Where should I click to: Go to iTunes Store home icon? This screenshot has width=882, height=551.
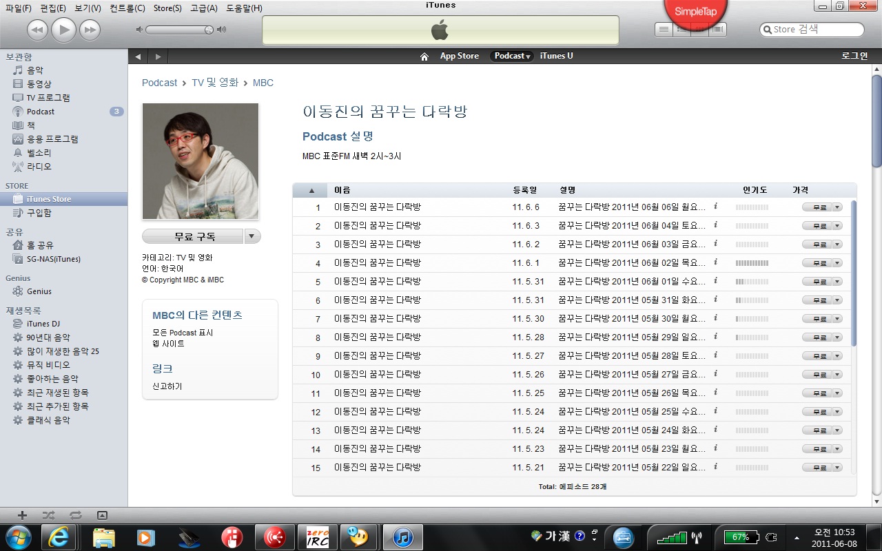click(x=424, y=56)
